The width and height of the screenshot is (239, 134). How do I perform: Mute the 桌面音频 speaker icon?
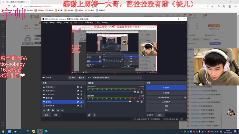(138, 102)
